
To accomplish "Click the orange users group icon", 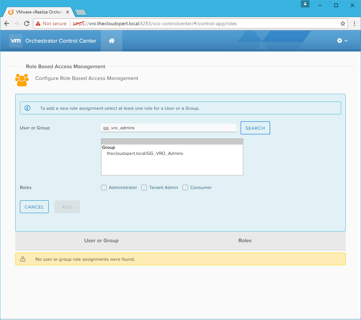I will 22,80.
